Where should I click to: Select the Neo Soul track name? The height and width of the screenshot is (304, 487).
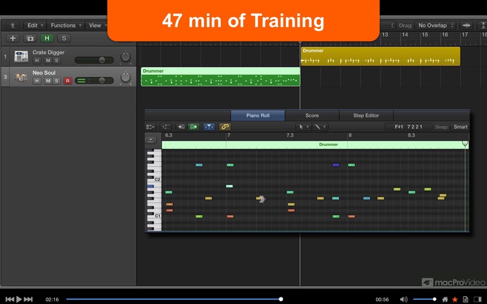pos(44,73)
